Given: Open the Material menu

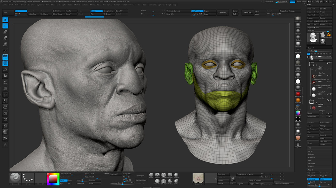Looking at the screenshot, I should (85, 5).
